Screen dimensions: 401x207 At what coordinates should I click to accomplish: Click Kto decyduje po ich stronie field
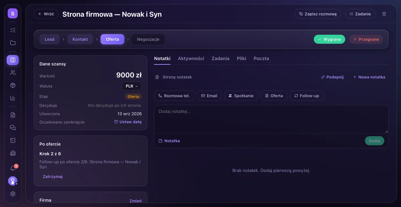[x=114, y=106]
